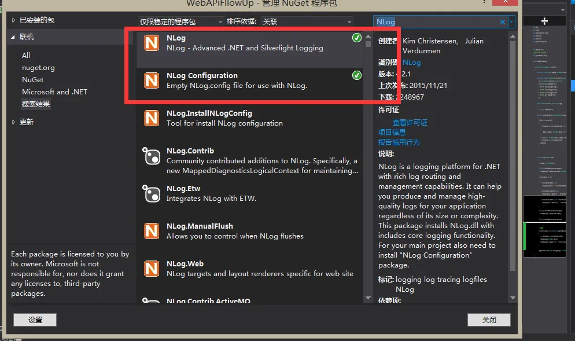Click the package list scrollbar down arrow
The width and height of the screenshot is (575, 341).
[368, 298]
